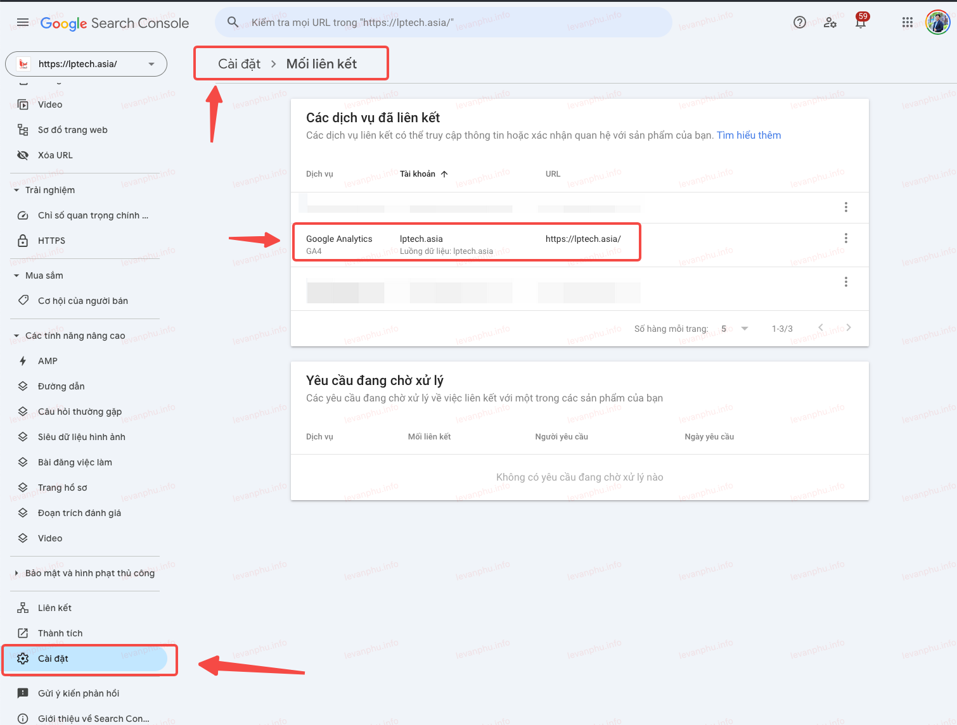Click the Liên kết network icon

pos(23,608)
